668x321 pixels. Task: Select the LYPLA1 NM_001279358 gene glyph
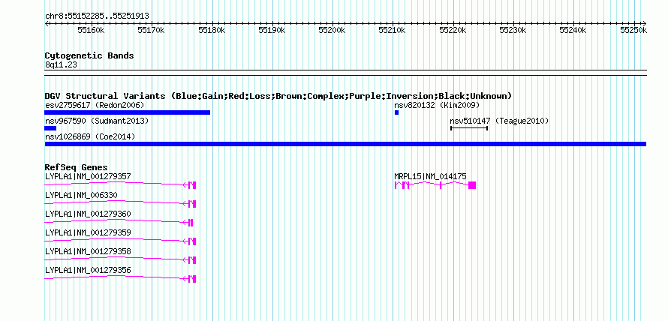pyautogui.click(x=120, y=259)
